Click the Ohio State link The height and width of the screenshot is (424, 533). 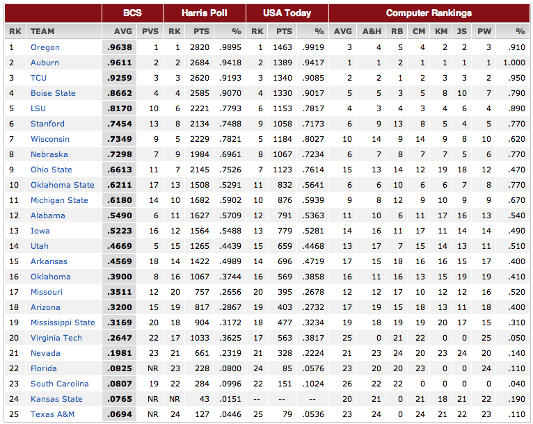click(51, 170)
